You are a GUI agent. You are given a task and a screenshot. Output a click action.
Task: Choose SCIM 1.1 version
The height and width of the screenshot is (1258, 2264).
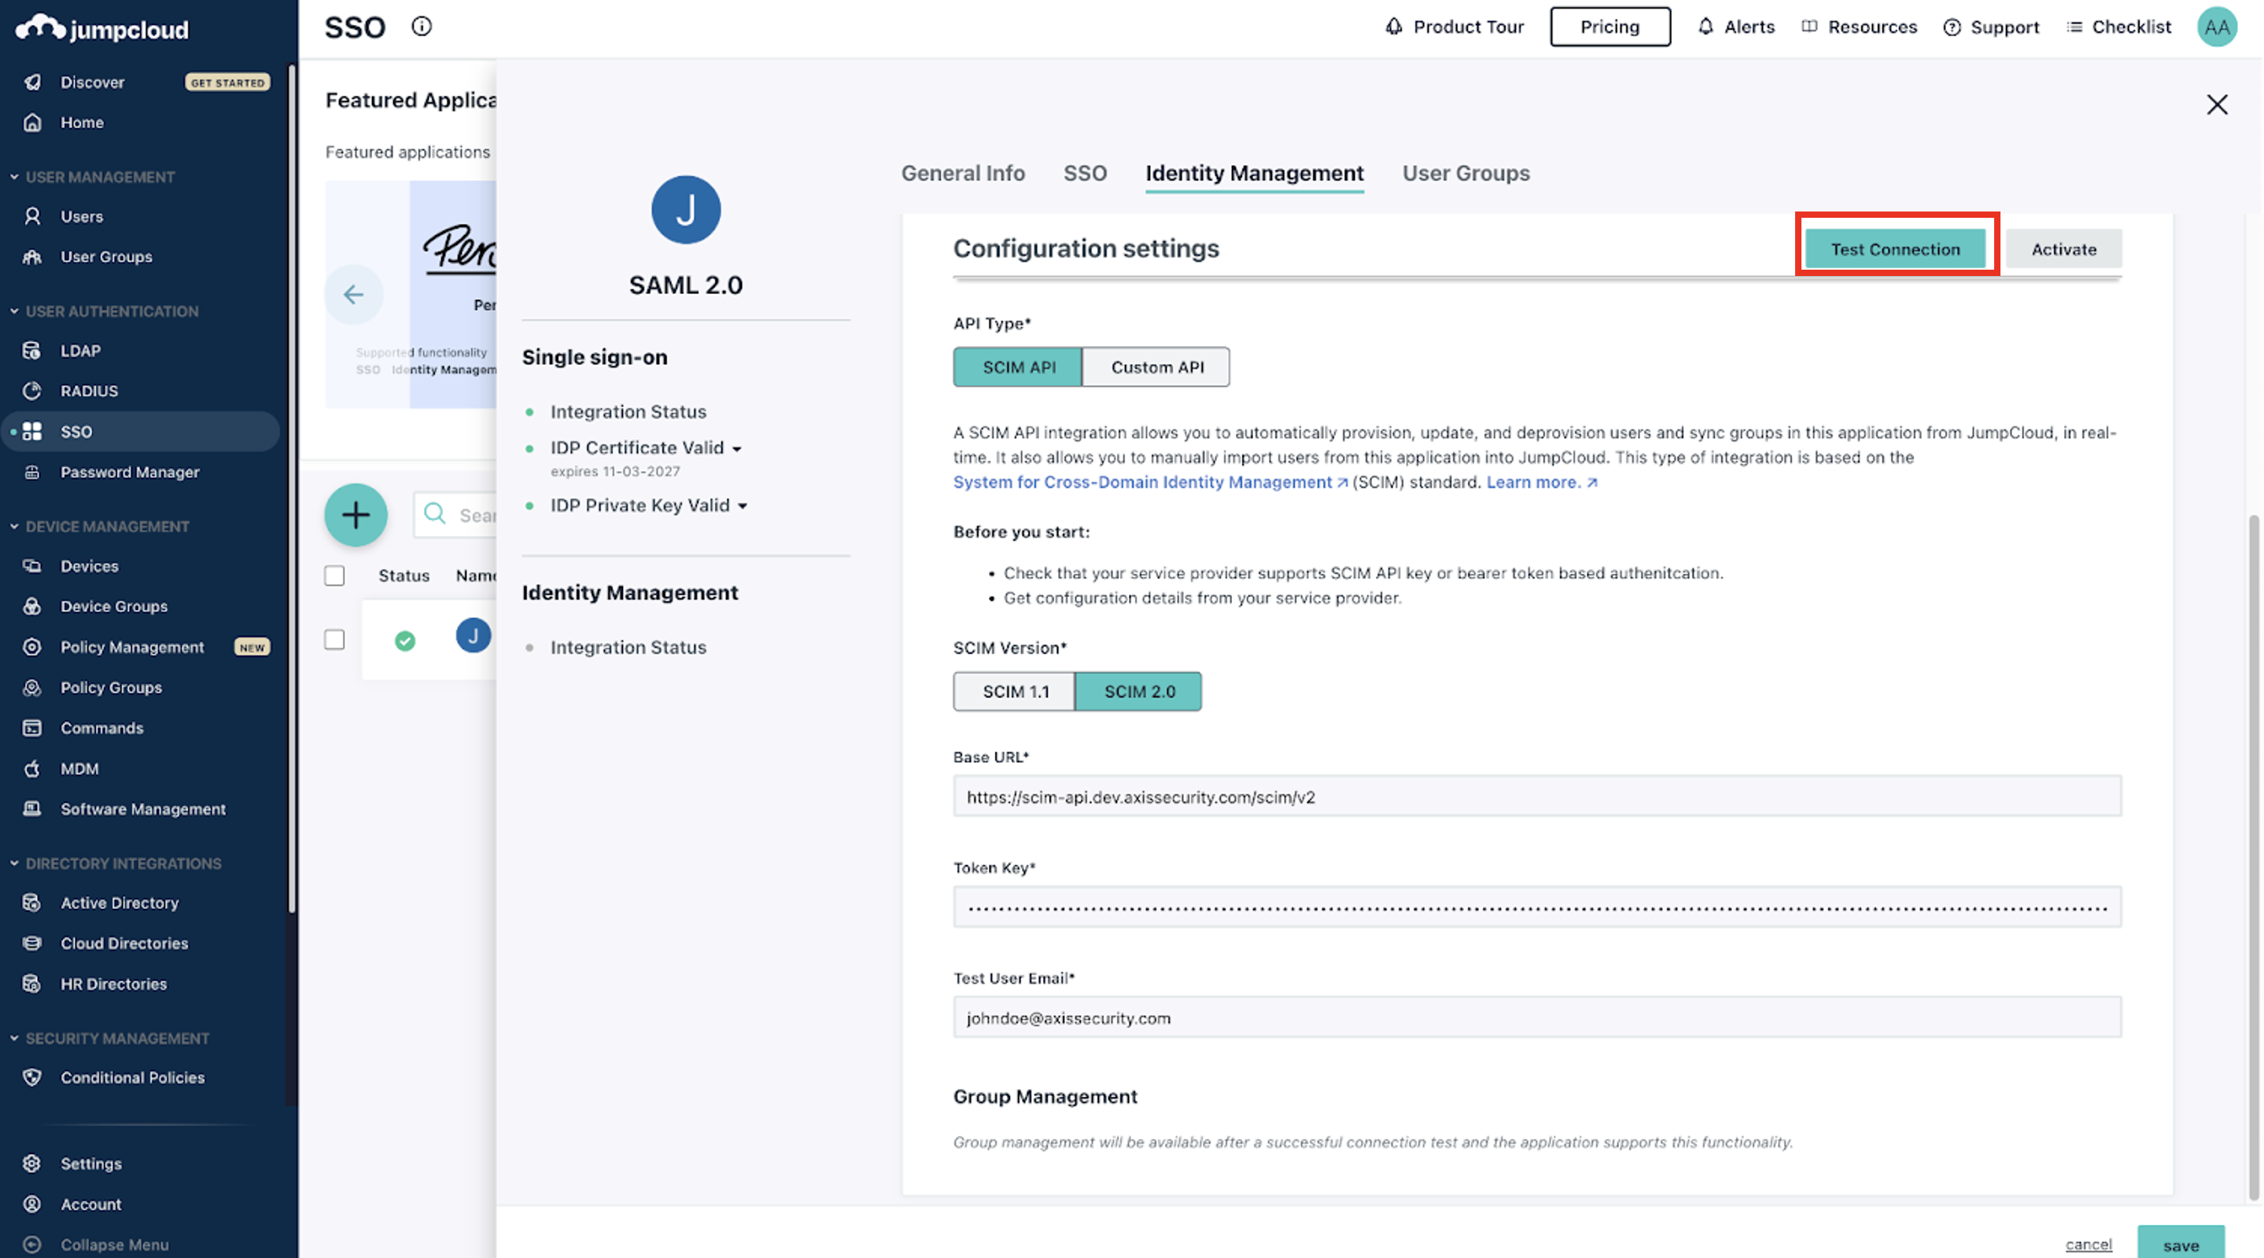coord(1015,691)
